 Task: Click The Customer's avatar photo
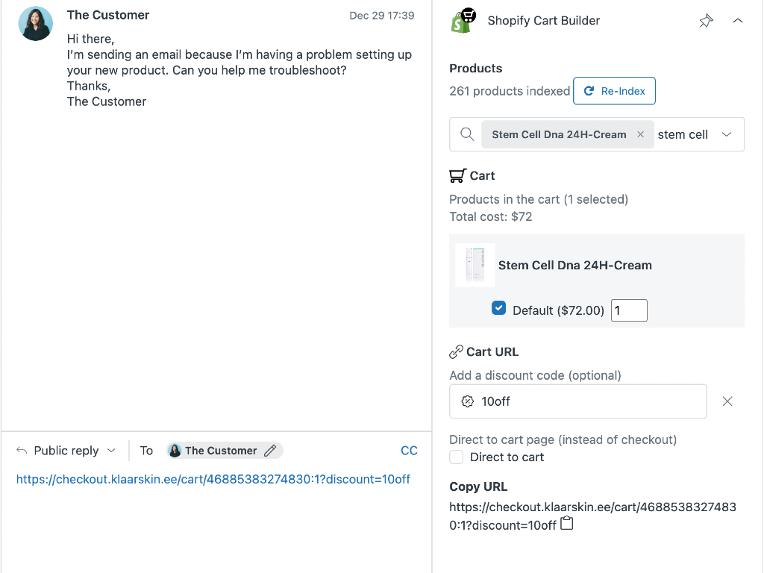(36, 24)
